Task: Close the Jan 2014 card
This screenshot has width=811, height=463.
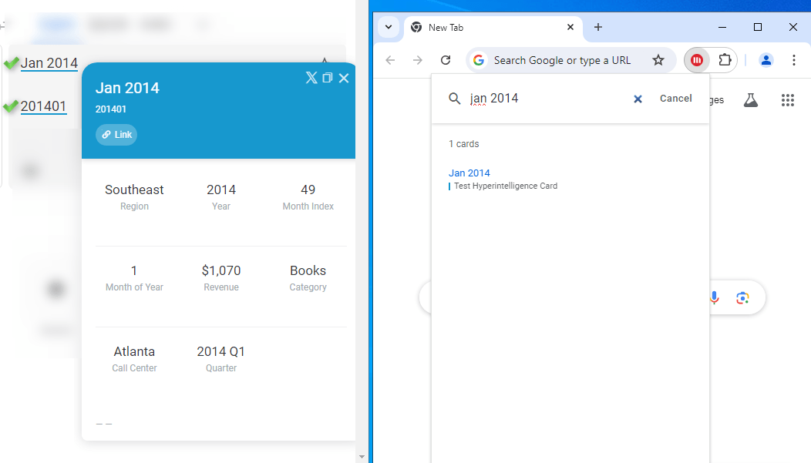Action: click(x=344, y=78)
